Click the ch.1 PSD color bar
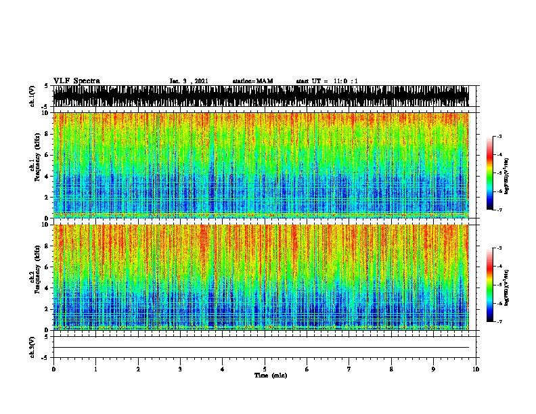 489,173
